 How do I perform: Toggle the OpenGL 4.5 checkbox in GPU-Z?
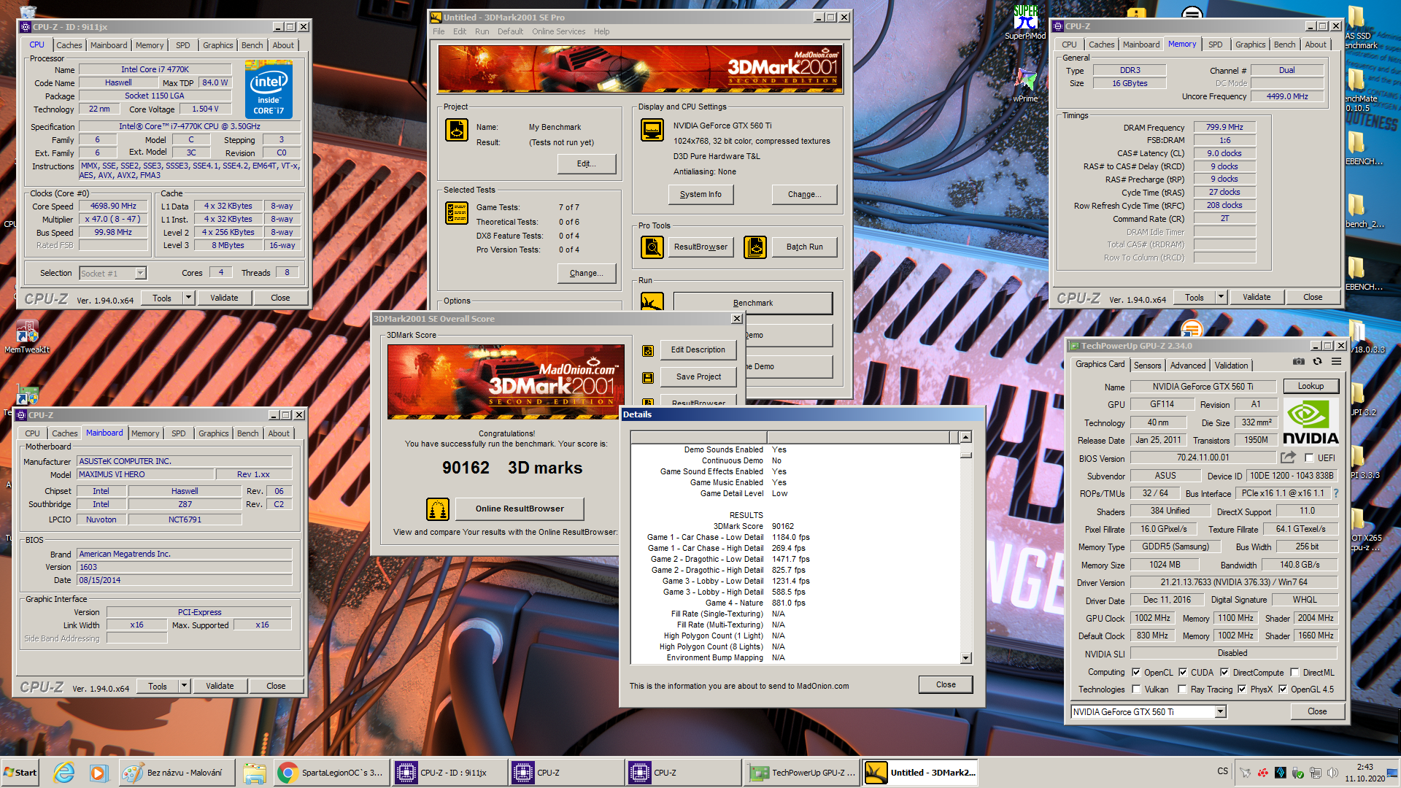coord(1283,689)
